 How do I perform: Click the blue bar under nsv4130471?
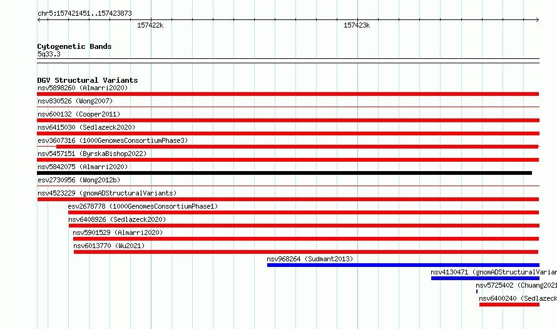(x=485, y=278)
